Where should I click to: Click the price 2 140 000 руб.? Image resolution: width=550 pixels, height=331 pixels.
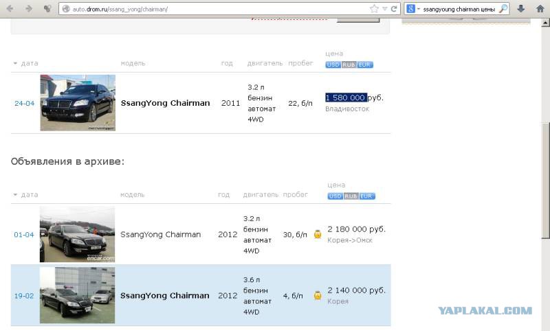356,290
